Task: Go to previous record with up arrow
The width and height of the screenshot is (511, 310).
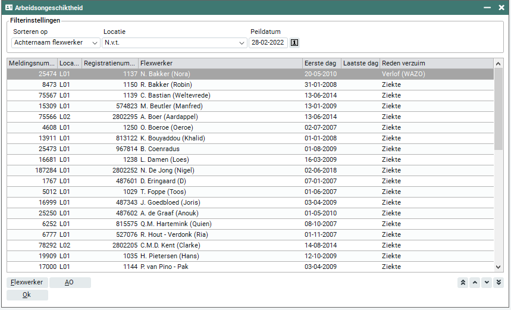Action: (x=474, y=283)
